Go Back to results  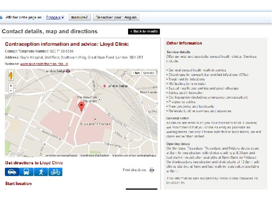click(x=144, y=31)
